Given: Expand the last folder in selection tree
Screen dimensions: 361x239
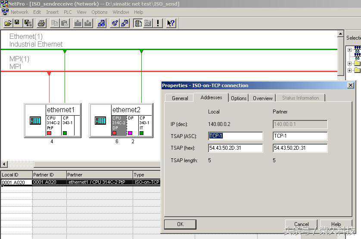Looking at the screenshot, I should tap(349, 70).
